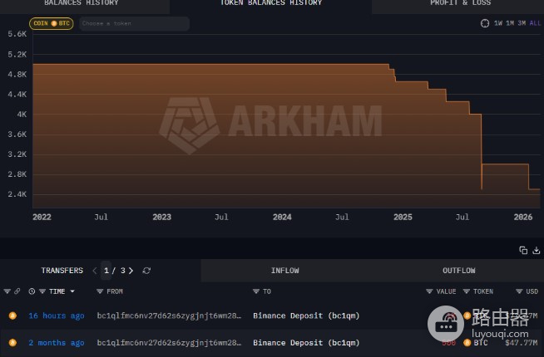The image size is (544, 357).
Task: Open the '16 hours ago' transaction link
Action: click(57, 315)
